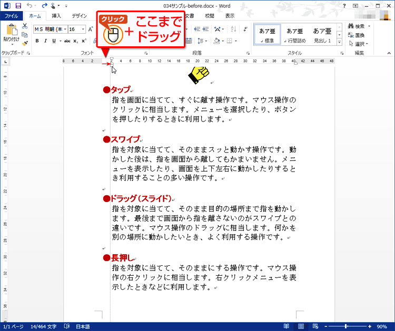Open the 置換 replace dialog
The image size is (395, 331).
(x=356, y=35)
